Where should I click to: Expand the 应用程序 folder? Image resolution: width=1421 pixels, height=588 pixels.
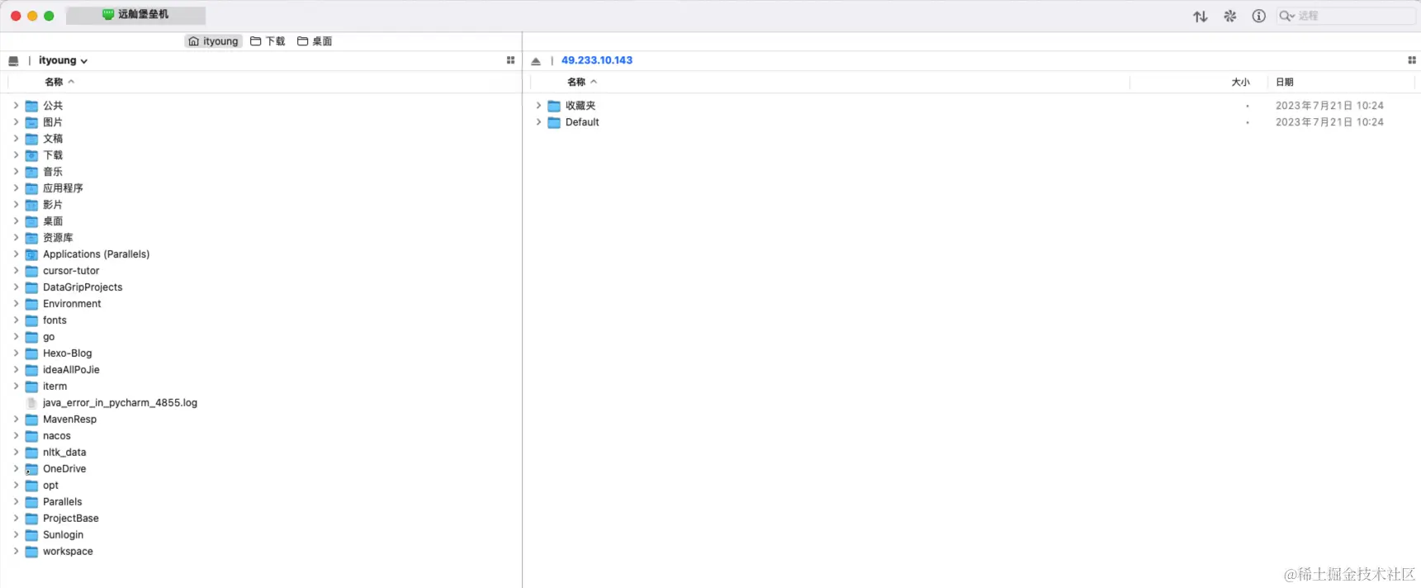point(16,188)
